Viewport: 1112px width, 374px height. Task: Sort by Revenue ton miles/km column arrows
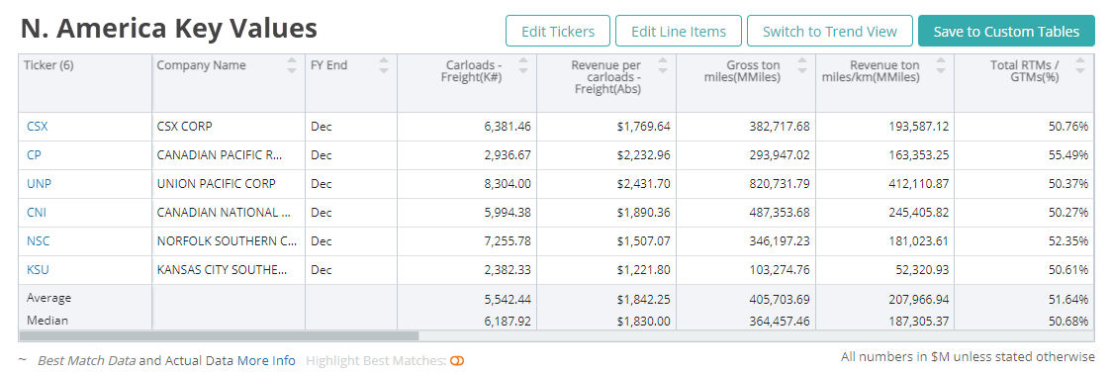pyautogui.click(x=941, y=65)
